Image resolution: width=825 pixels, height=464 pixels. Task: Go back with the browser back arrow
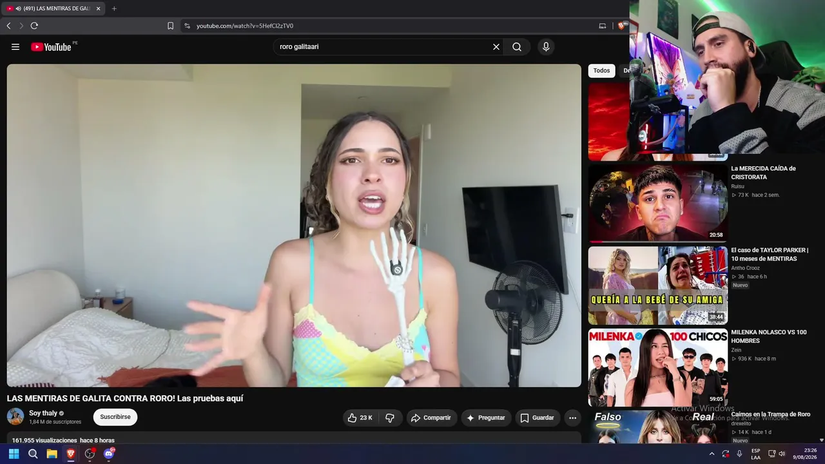coord(8,26)
